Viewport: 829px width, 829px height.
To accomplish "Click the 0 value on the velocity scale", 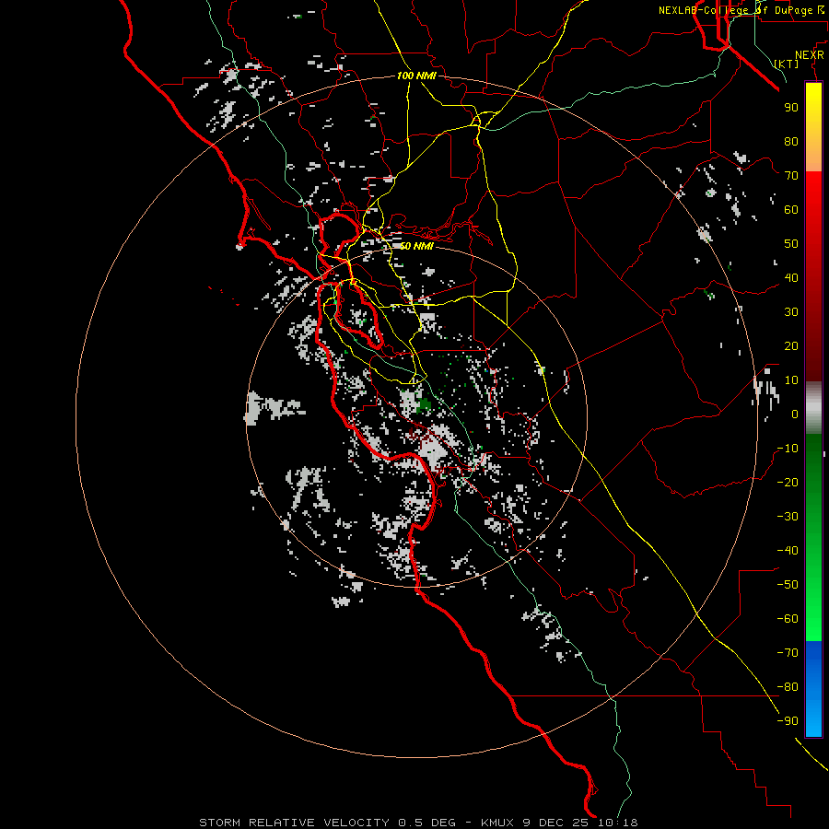I will click(x=795, y=414).
